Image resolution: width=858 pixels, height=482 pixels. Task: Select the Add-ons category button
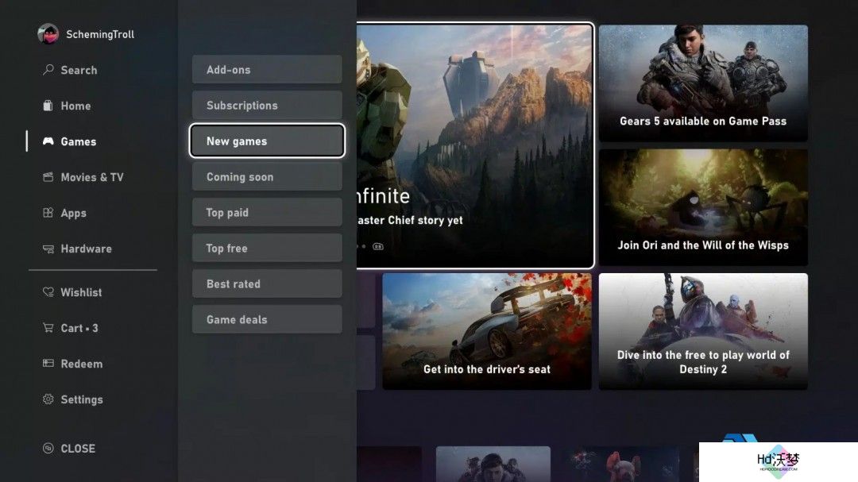(x=267, y=70)
